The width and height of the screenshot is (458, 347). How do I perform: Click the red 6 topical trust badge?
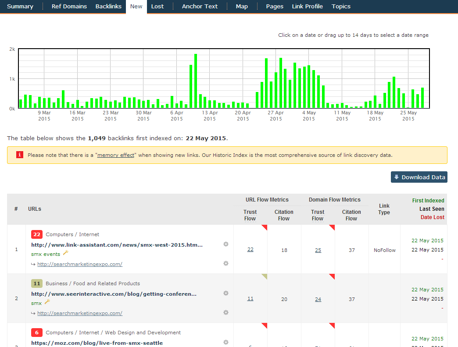37,333
